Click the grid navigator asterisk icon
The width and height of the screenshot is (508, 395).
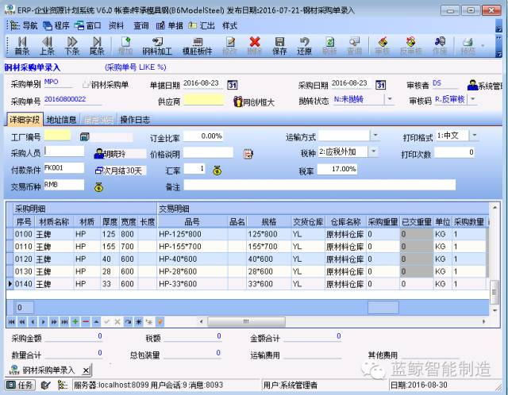coord(139,322)
